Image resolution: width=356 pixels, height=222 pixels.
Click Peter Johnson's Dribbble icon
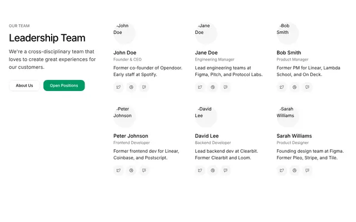131,170
